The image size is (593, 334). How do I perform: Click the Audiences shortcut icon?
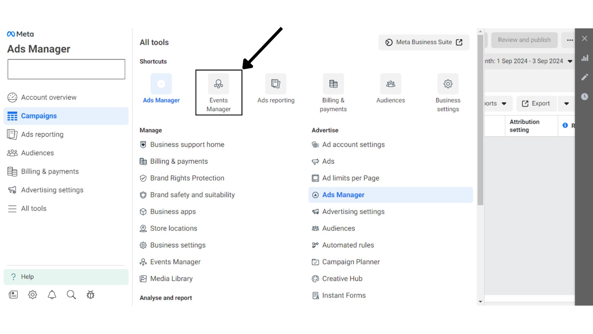coord(390,84)
